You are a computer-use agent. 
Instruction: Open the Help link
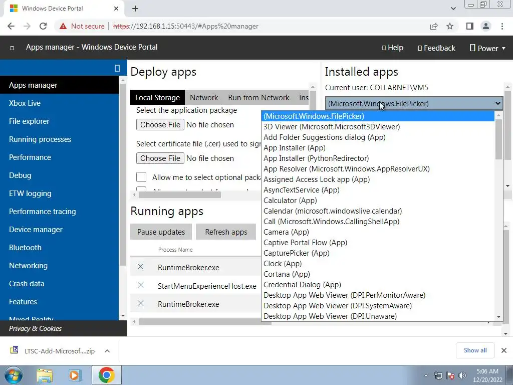click(x=393, y=48)
